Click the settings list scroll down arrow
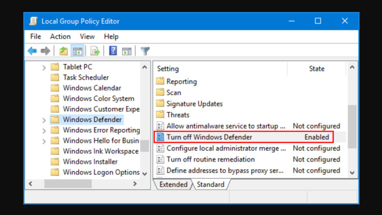This screenshot has width=382, height=215. [x=352, y=172]
